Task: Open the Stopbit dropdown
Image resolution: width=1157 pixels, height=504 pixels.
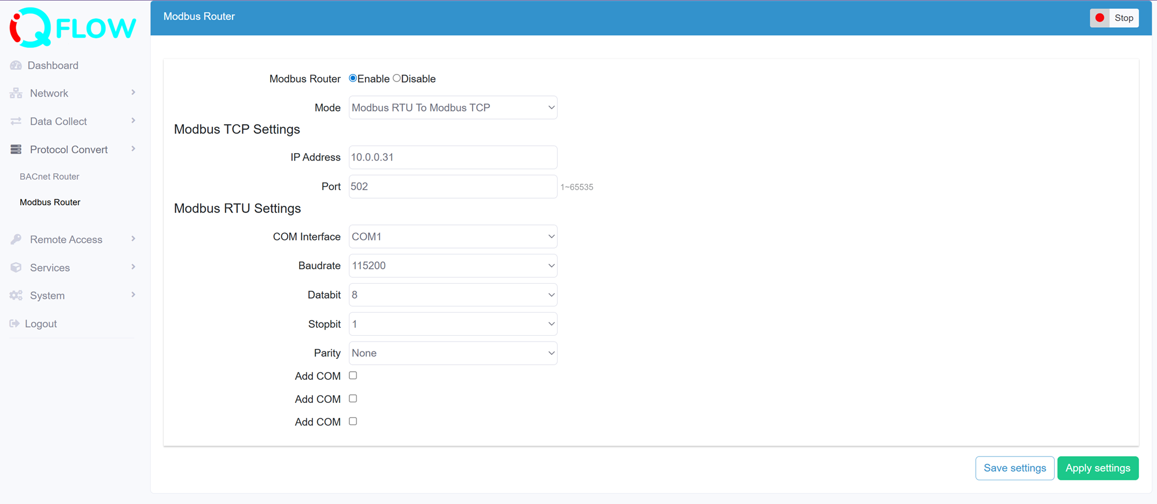Action: click(453, 324)
